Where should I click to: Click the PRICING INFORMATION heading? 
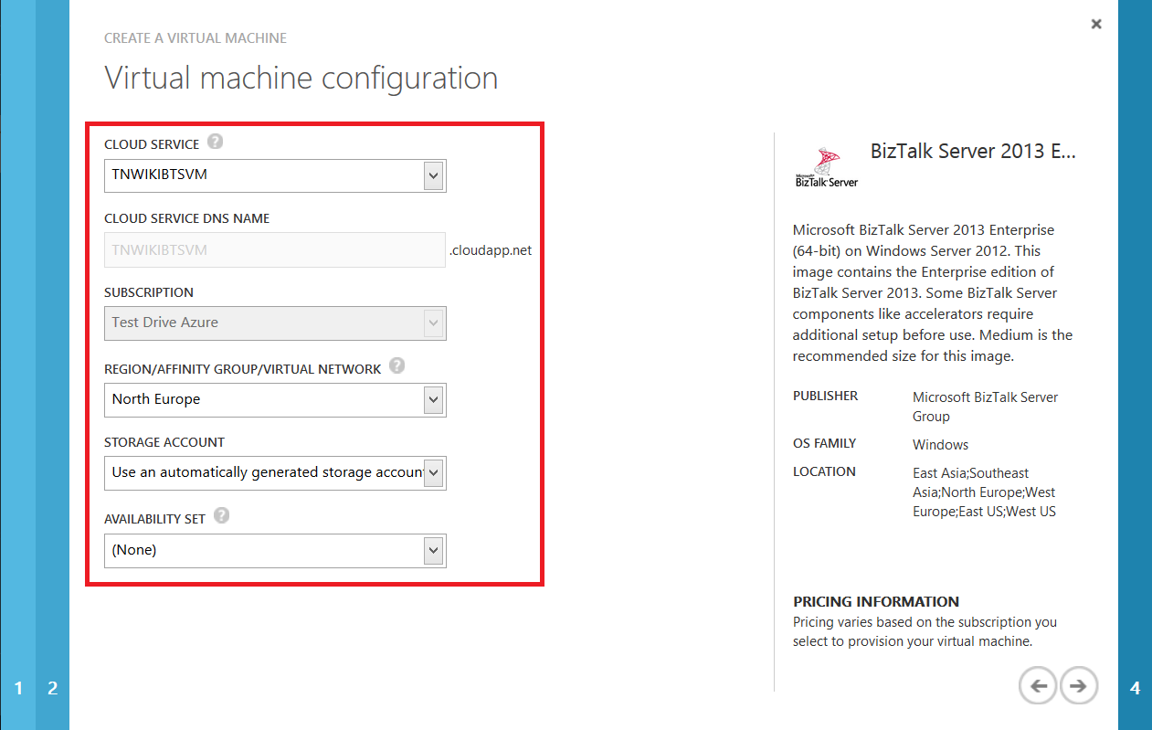(x=876, y=602)
